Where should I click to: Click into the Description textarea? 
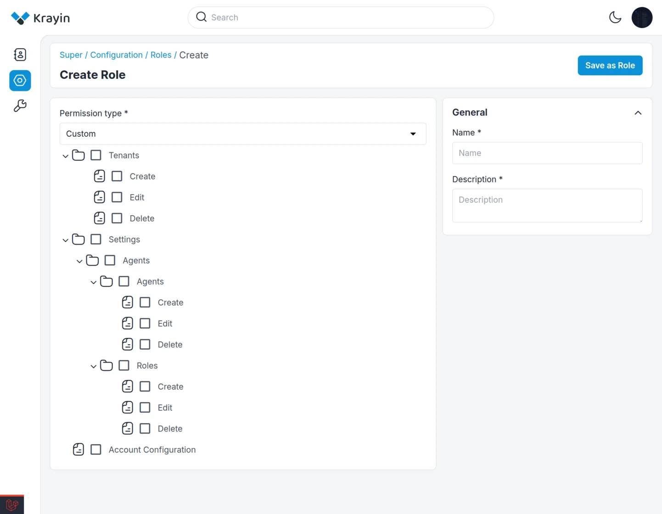point(547,205)
